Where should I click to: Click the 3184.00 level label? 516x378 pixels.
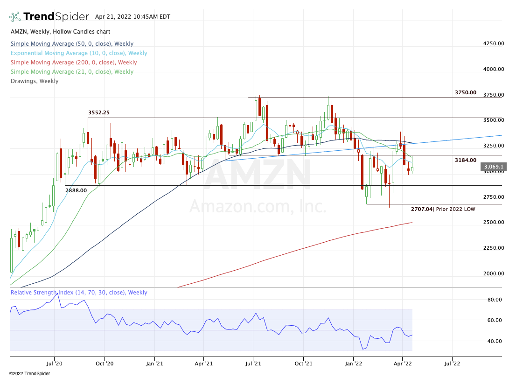click(x=466, y=160)
